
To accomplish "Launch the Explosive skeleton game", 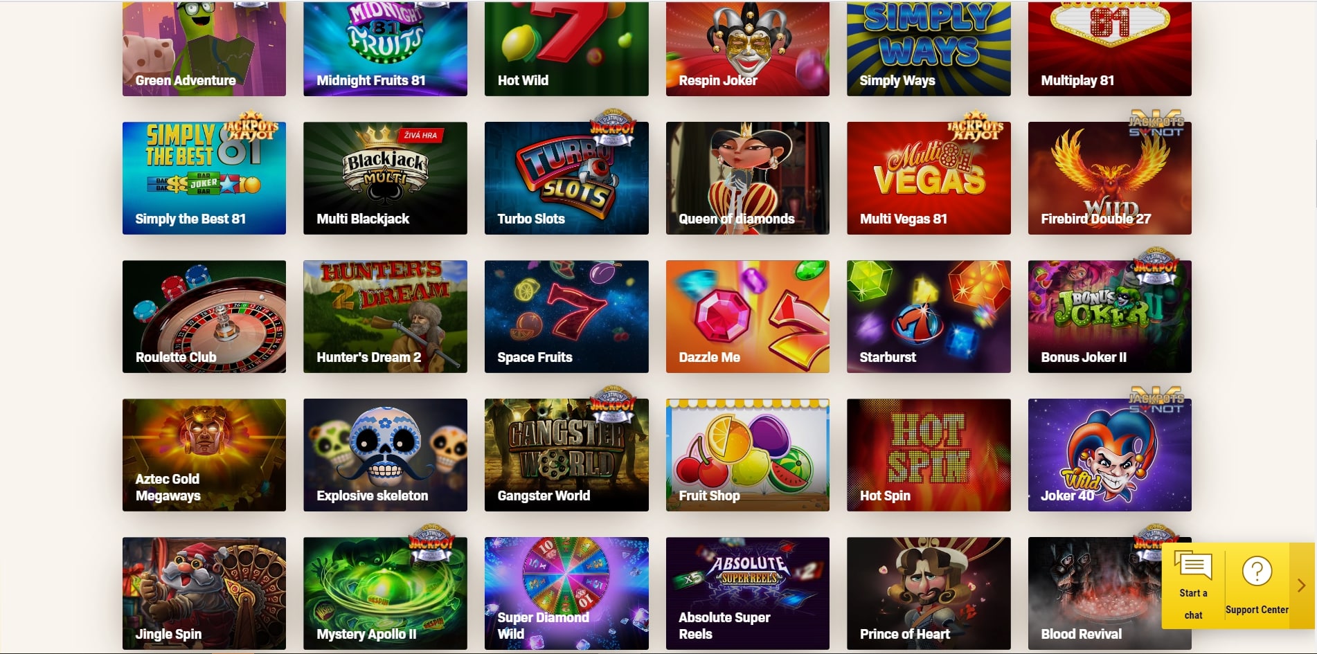I will click(385, 455).
